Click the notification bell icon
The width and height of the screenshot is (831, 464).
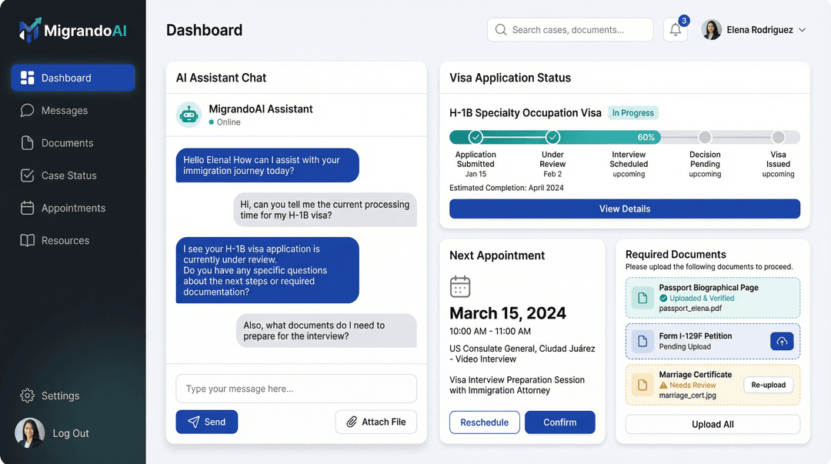pyautogui.click(x=675, y=29)
